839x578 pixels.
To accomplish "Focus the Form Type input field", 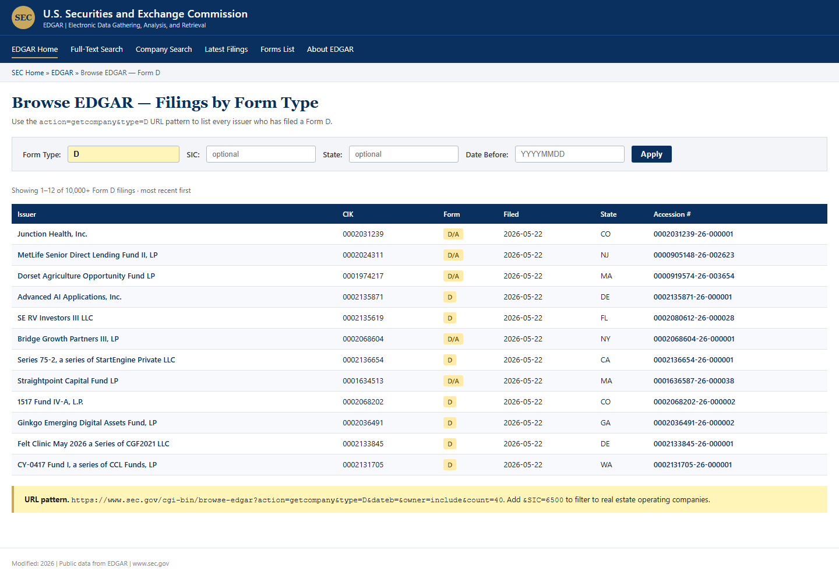I will pyautogui.click(x=124, y=154).
